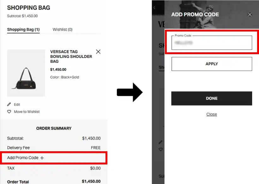Image resolution: width=259 pixels, height=184 pixels.
Task: Close the Add Promo Code panel with X
Action: [x=250, y=14]
